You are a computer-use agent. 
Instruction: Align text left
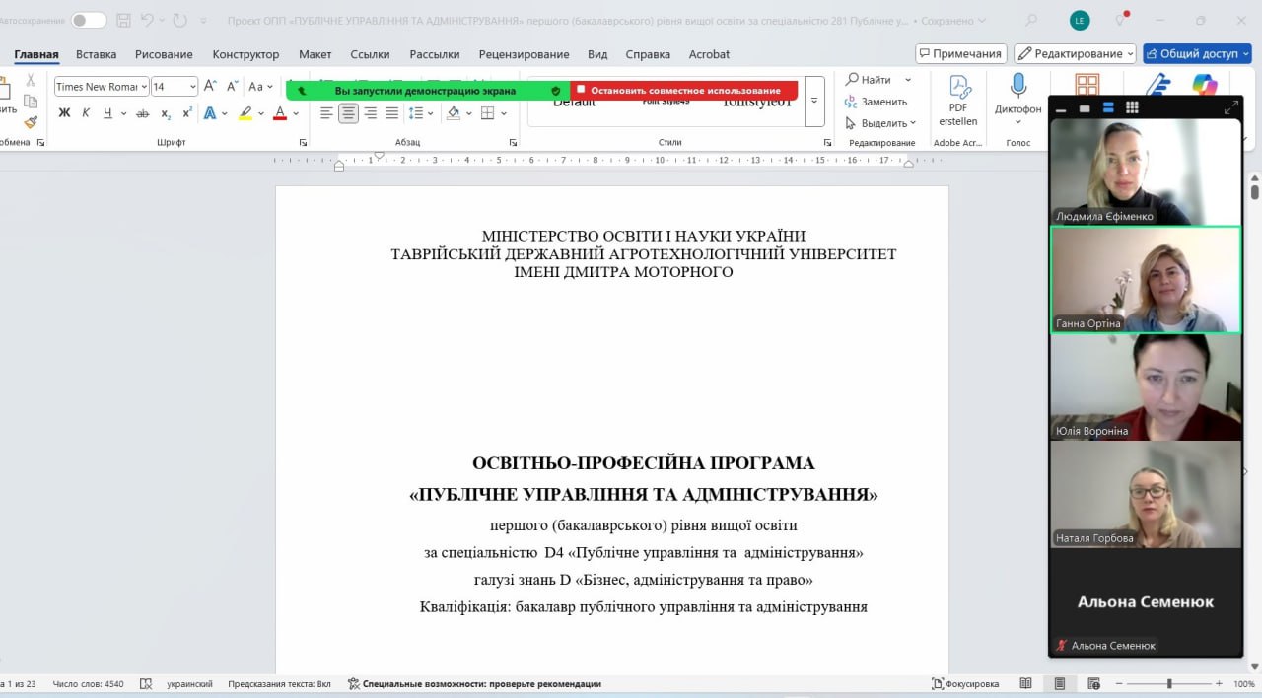coord(326,113)
